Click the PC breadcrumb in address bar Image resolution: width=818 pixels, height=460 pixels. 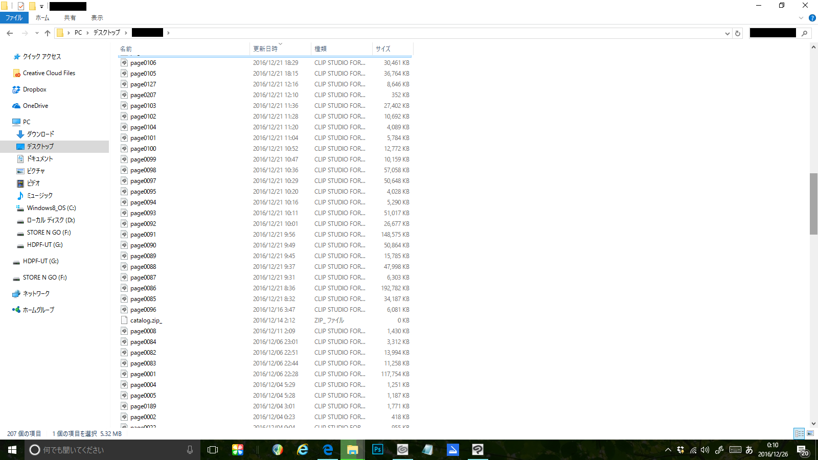pos(78,33)
